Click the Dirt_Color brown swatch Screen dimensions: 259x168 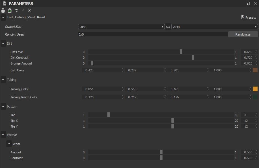pos(255,70)
